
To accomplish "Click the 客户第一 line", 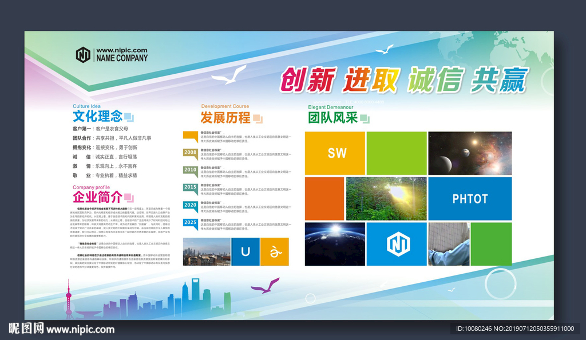I will tap(100, 129).
